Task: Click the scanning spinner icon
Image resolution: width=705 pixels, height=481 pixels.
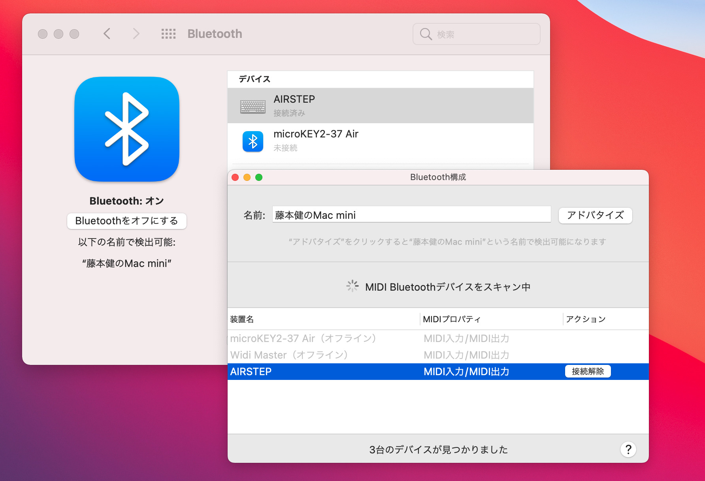Action: point(352,286)
